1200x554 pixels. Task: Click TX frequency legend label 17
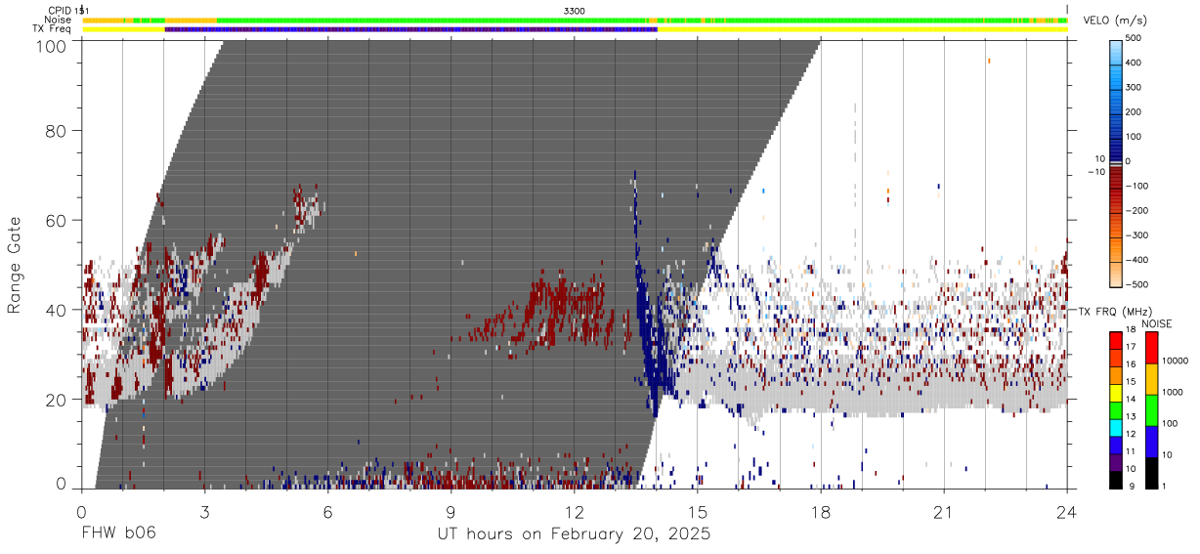pyautogui.click(x=1133, y=347)
